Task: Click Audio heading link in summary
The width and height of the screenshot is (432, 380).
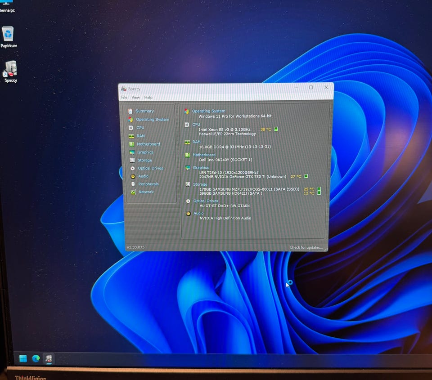Action: [198, 213]
